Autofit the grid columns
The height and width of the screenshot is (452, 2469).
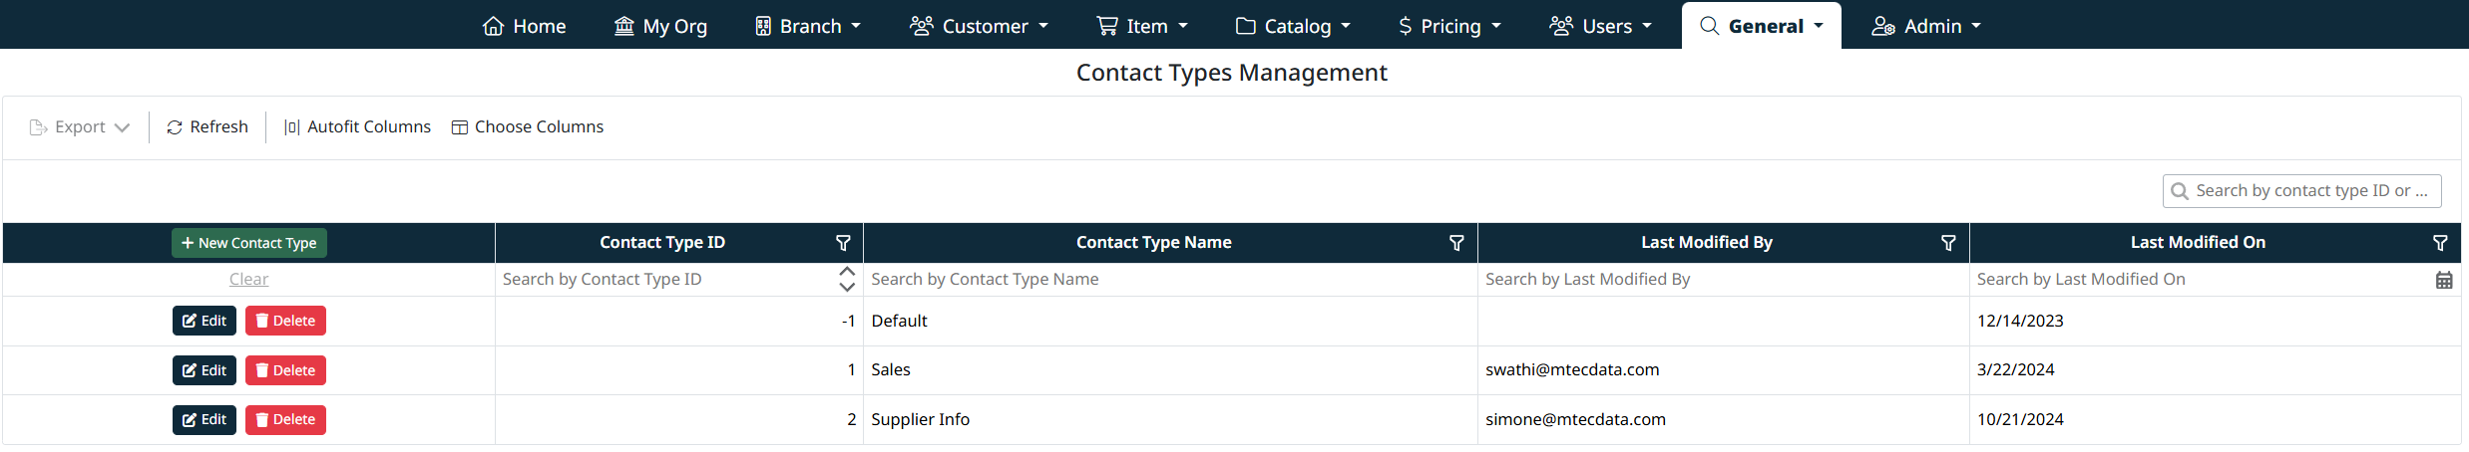pyautogui.click(x=357, y=127)
